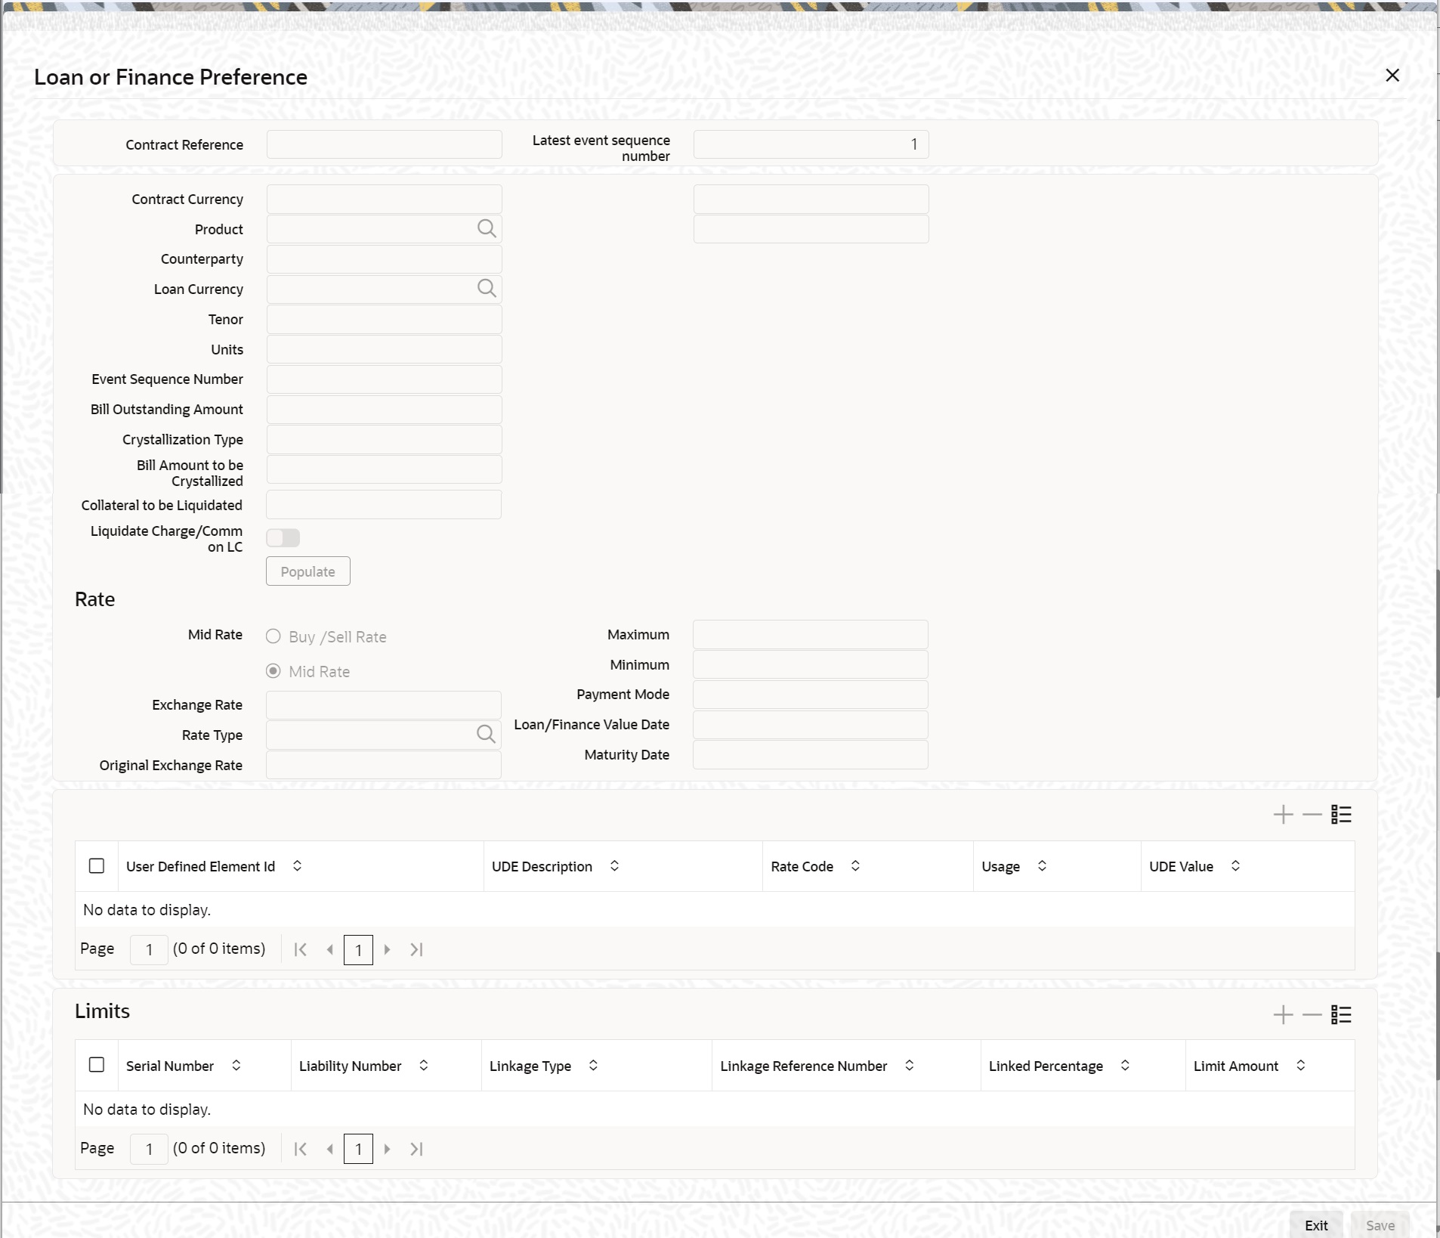
Task: Open single view for the User Defined Element table
Action: pos(1341,814)
